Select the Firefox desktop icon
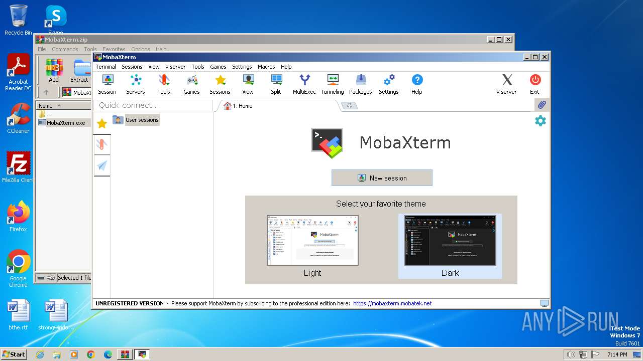Viewport: 643px width, 361px height. tap(18, 216)
